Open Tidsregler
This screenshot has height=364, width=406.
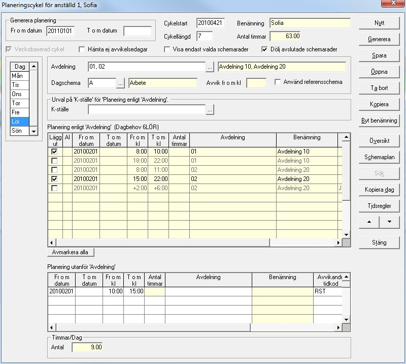pos(379,206)
